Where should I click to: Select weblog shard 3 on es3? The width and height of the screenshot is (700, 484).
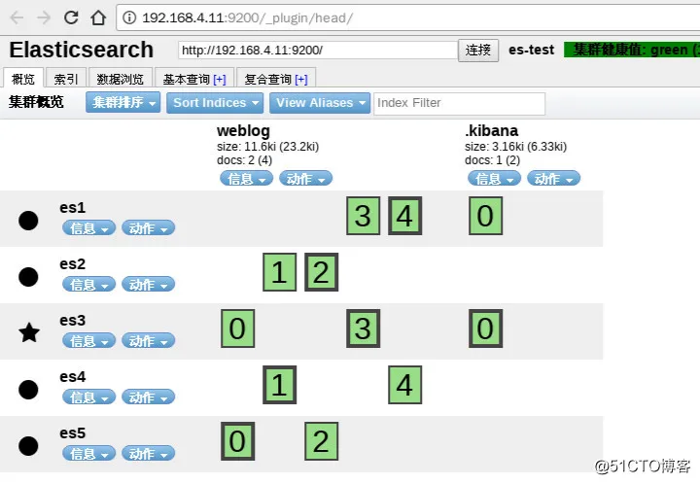(x=363, y=328)
